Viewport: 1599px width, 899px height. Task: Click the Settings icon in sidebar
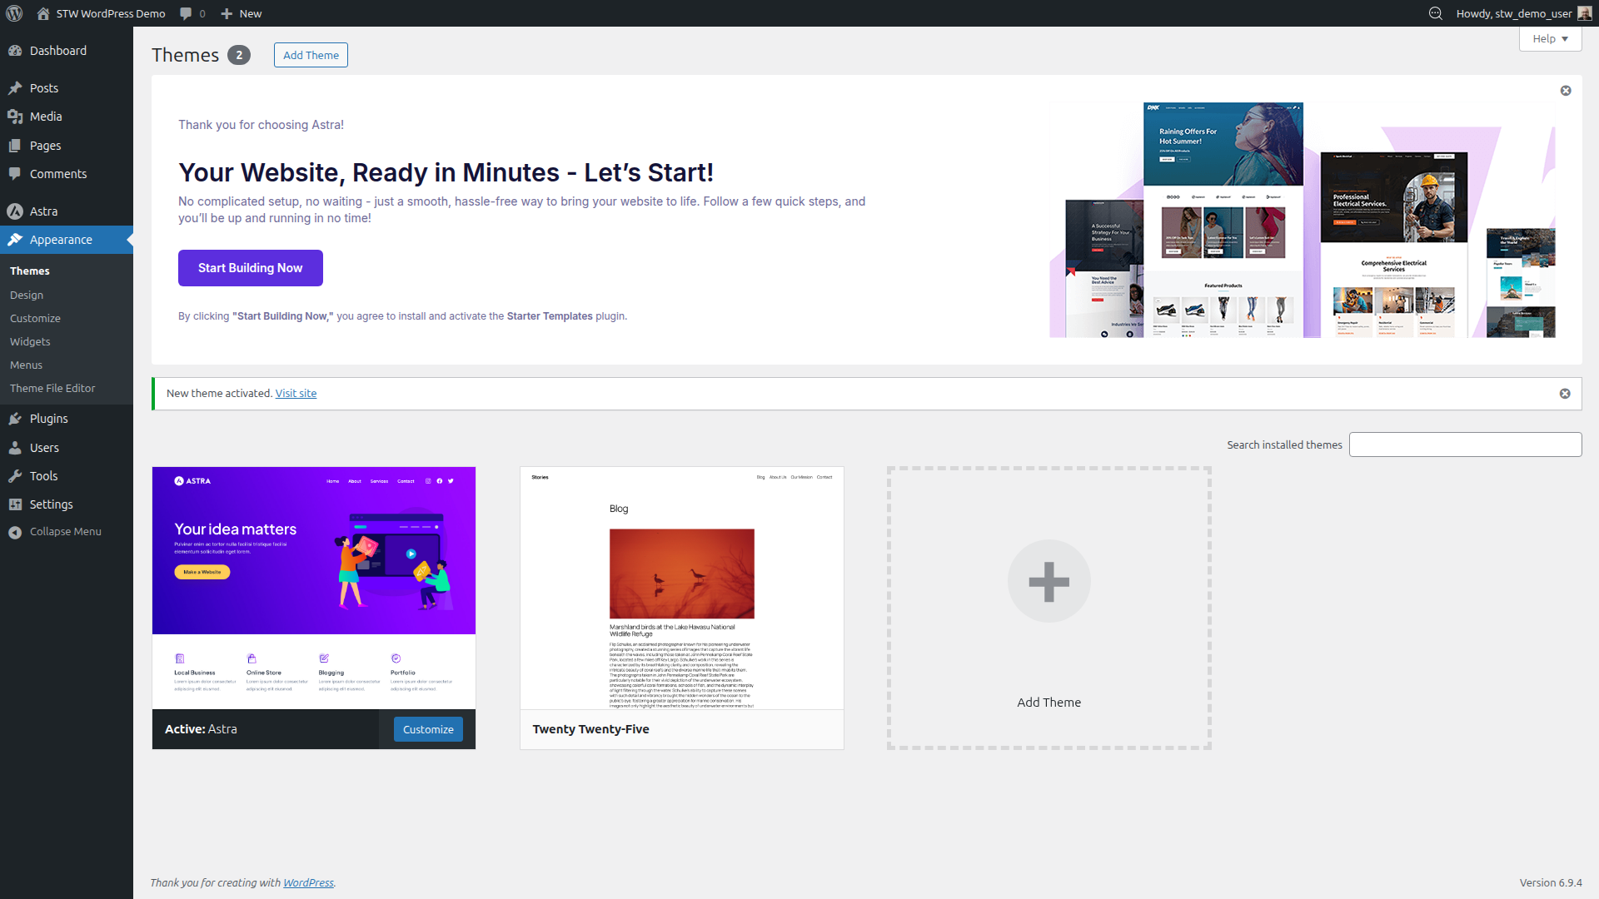[15, 504]
